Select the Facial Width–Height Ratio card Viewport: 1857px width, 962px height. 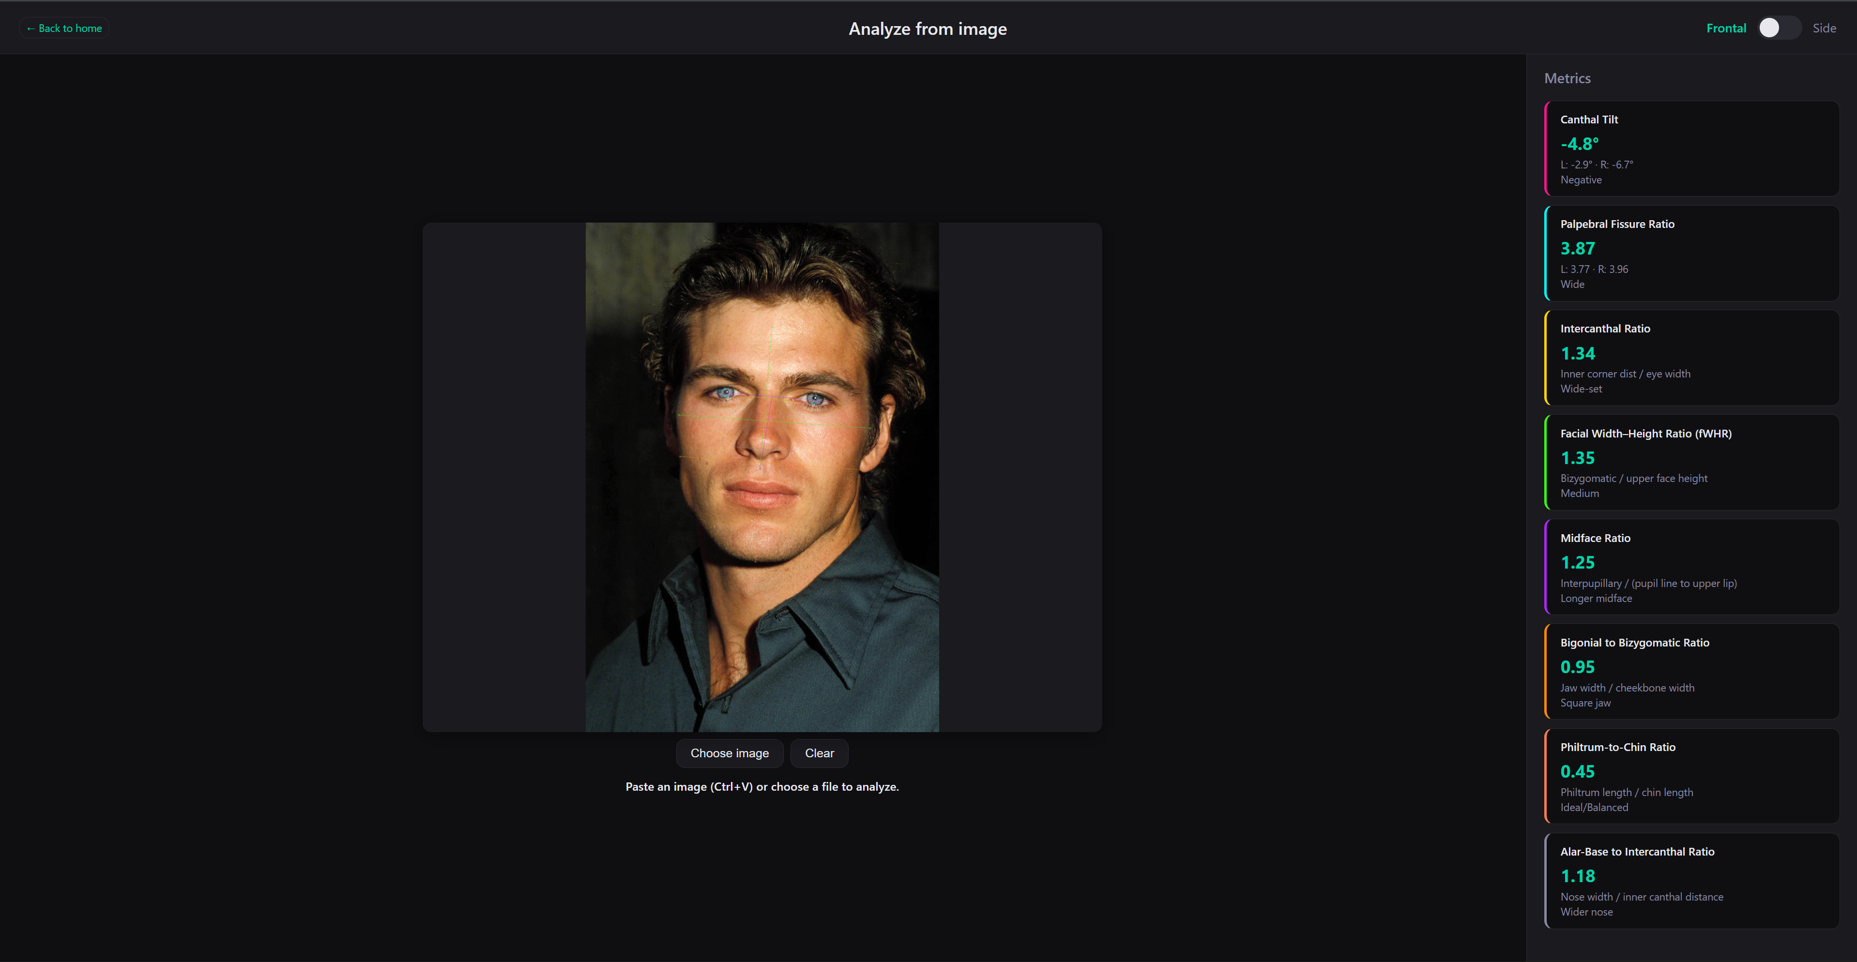click(1691, 462)
